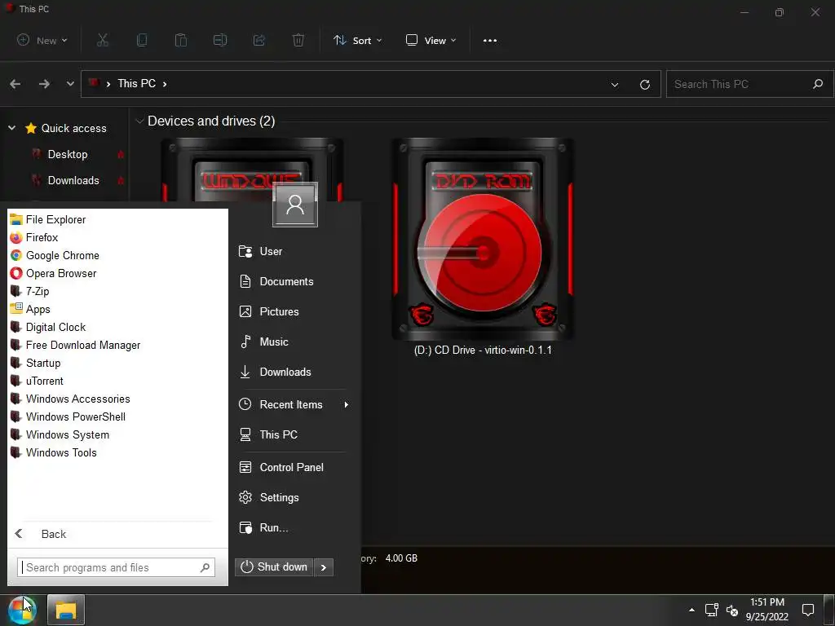Open the View dropdown
The width and height of the screenshot is (835, 626).
tap(431, 41)
